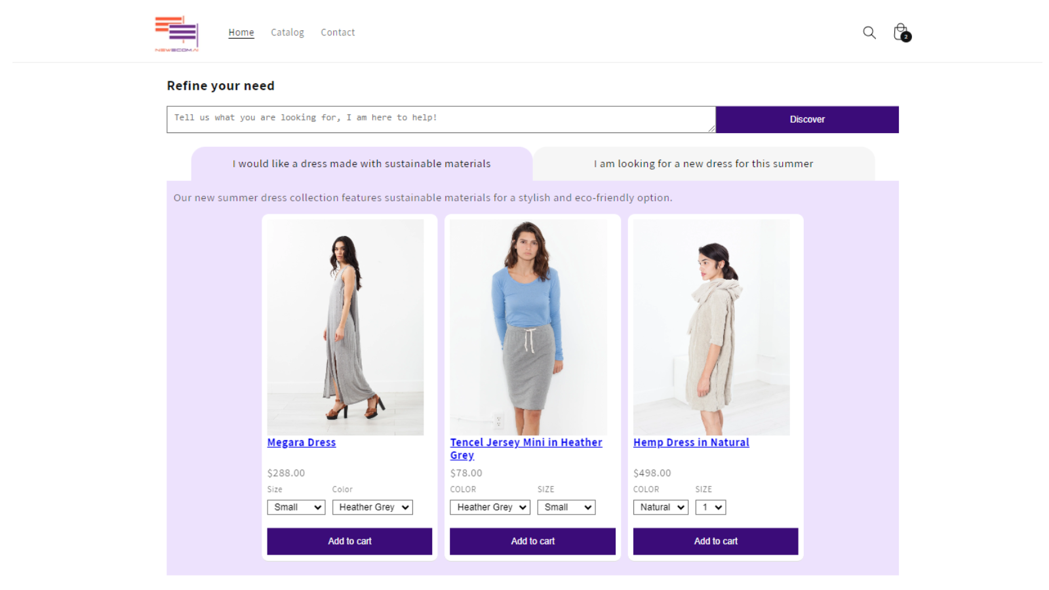Open the shopping bag cart with 2 items
The height and width of the screenshot is (590, 1049).
click(x=900, y=31)
